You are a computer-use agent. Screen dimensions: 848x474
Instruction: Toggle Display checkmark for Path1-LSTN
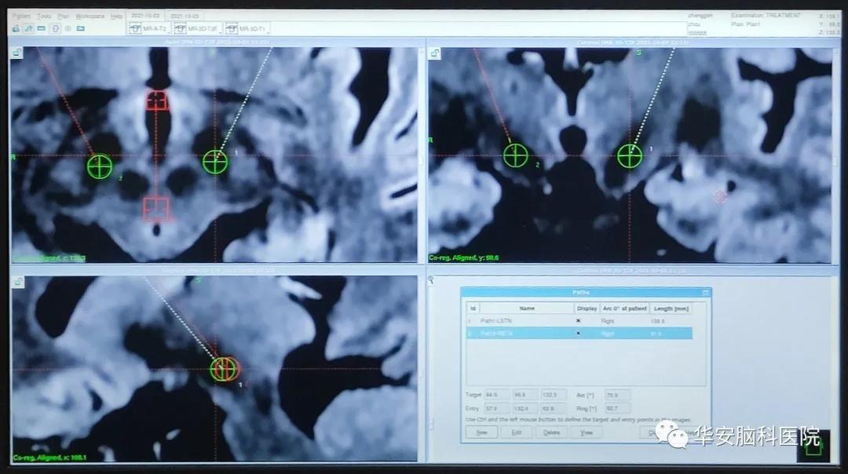click(578, 321)
